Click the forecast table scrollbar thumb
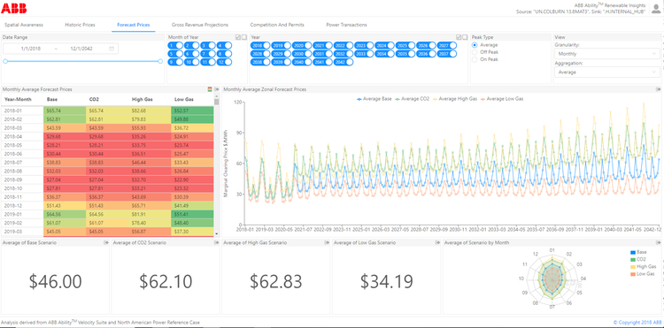Screen dimensions: 664x328 click(x=217, y=102)
